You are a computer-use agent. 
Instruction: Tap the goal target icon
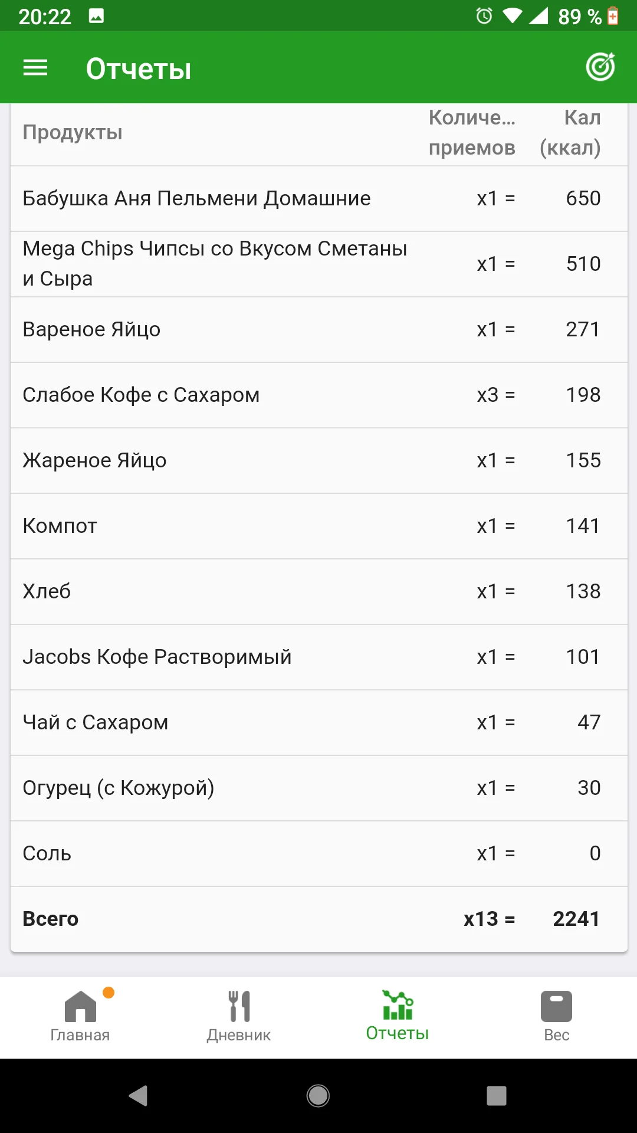(600, 67)
